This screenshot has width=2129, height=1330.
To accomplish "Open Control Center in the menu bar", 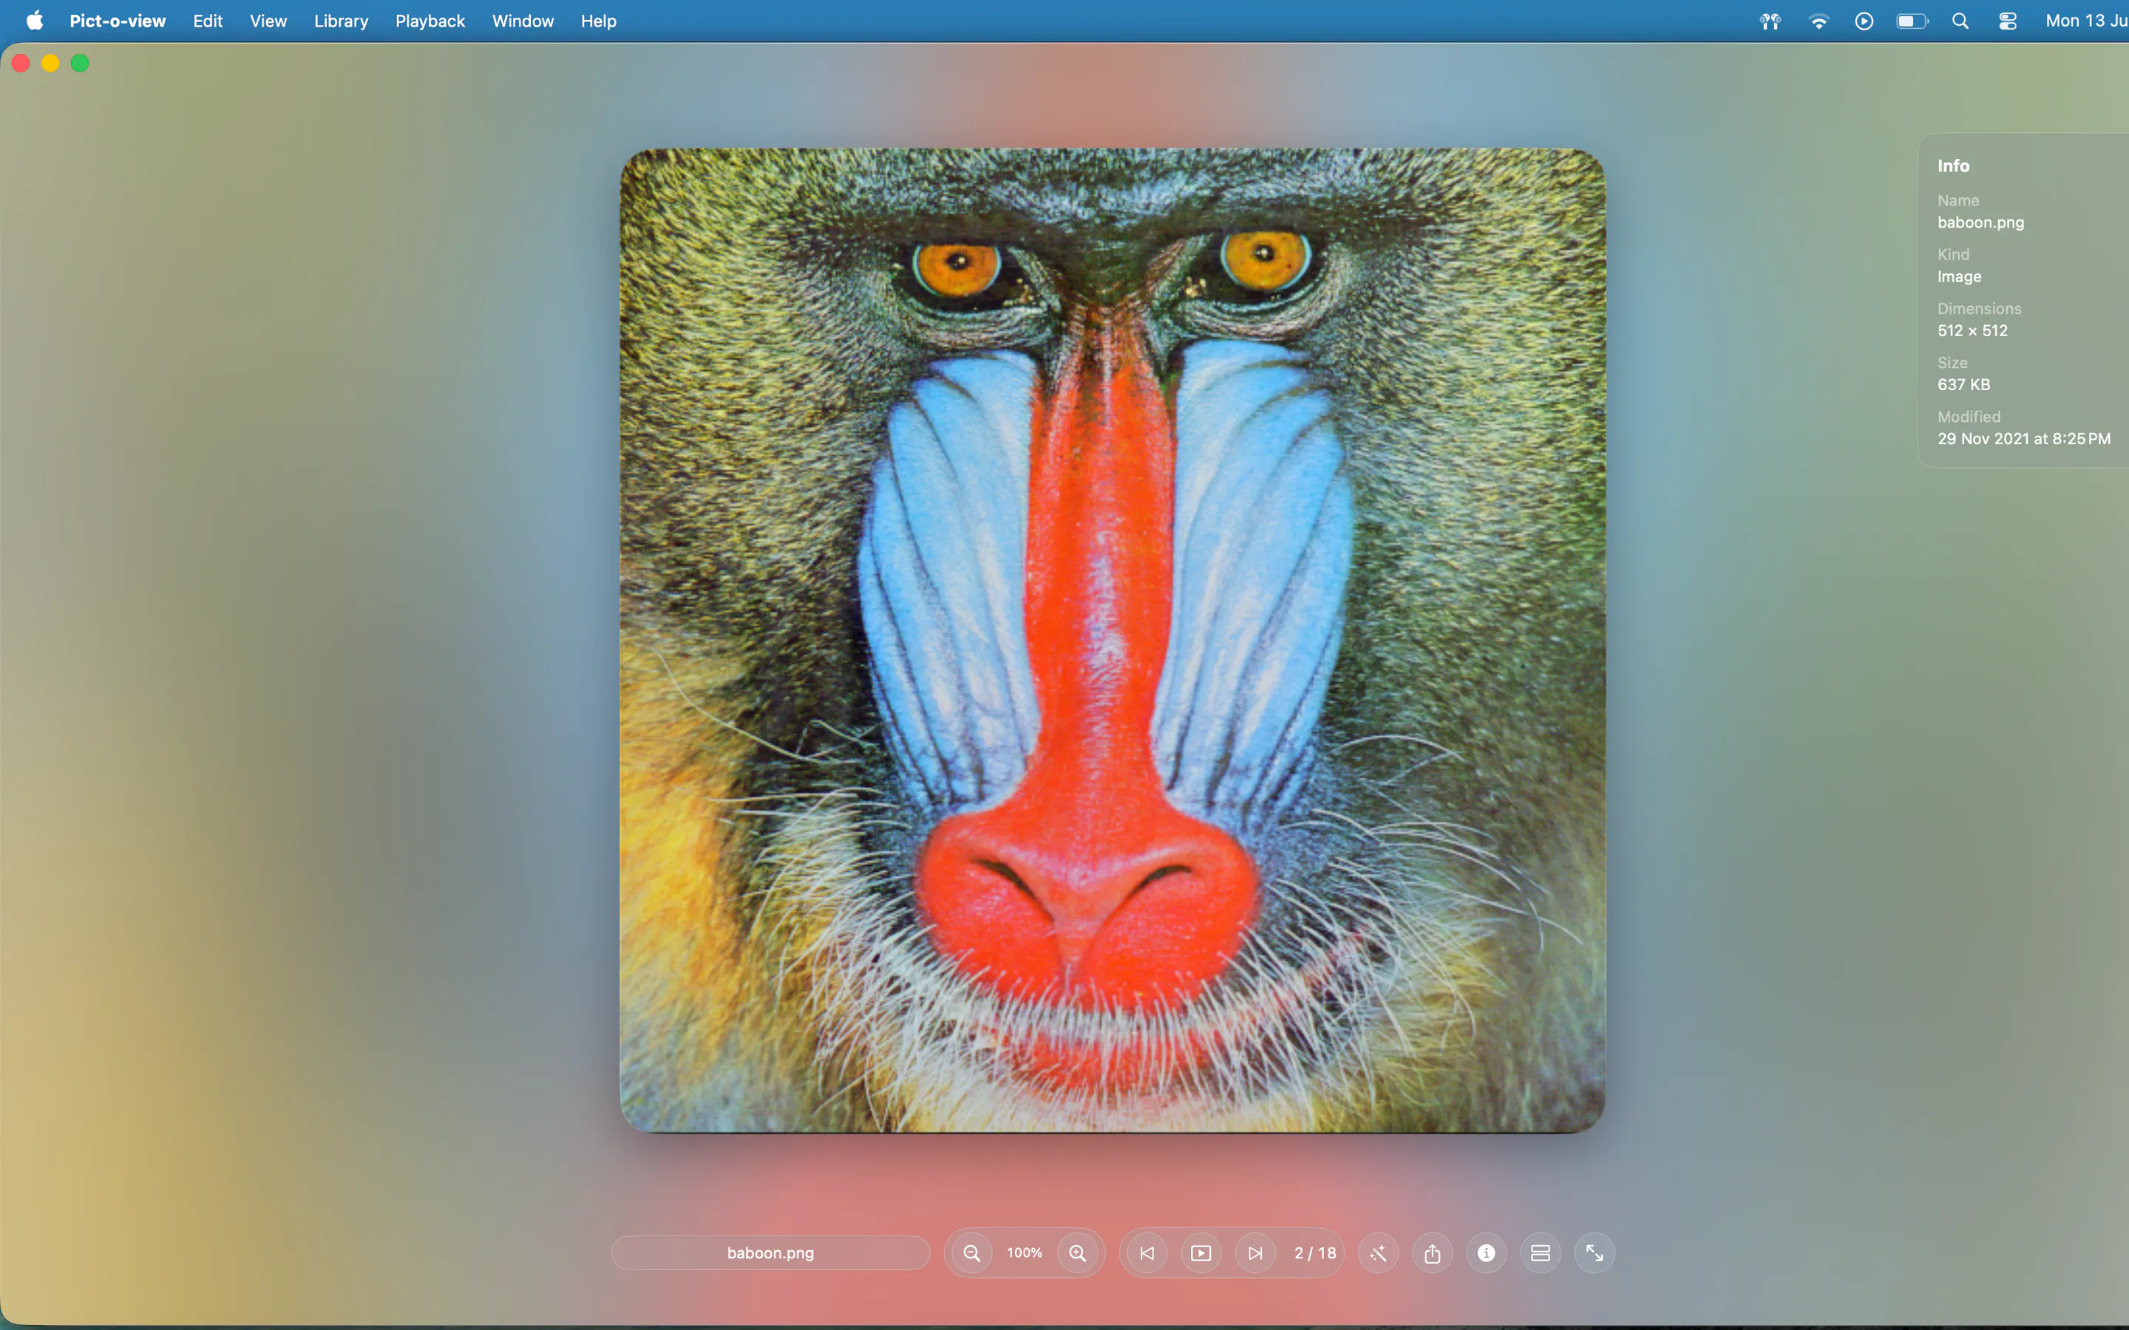I will pyautogui.click(x=2008, y=21).
